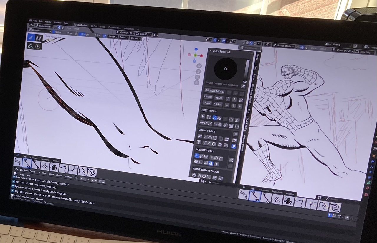Click the Radius slider field

tap(63, 32)
